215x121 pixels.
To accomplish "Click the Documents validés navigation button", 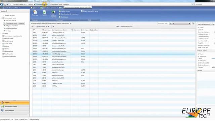I will [15, 107].
